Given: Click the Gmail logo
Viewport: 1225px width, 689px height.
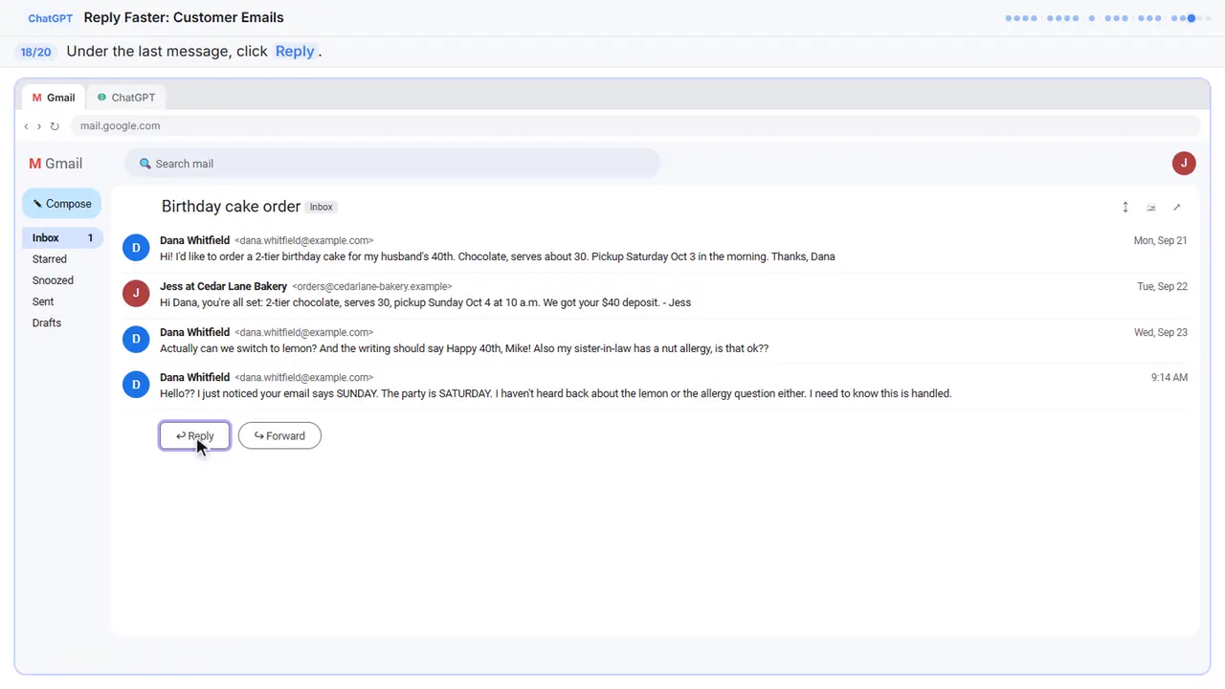Looking at the screenshot, I should click(x=56, y=164).
